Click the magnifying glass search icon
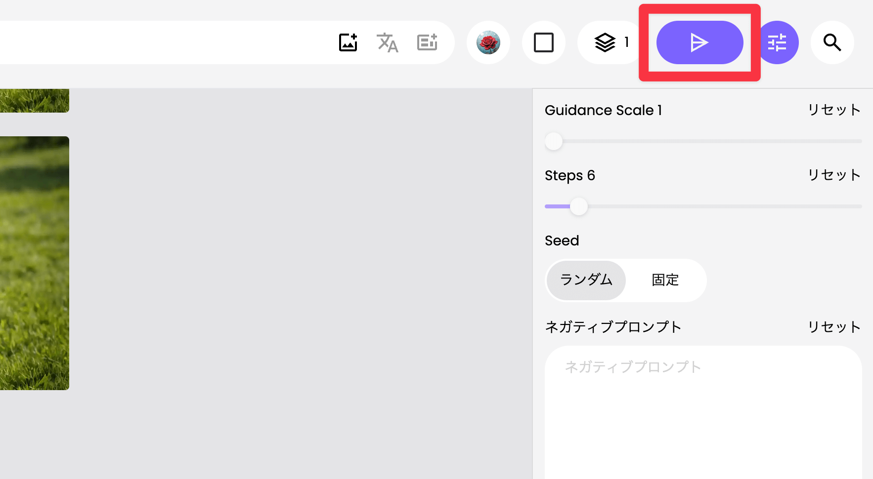The height and width of the screenshot is (479, 873). pos(832,42)
